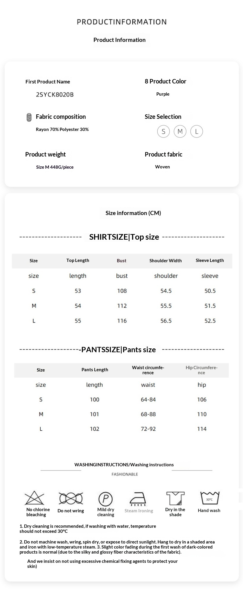Click the Sleeve Length column header
The image size is (243, 594).
pos(210,260)
